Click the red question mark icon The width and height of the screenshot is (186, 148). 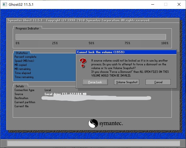(x=83, y=63)
